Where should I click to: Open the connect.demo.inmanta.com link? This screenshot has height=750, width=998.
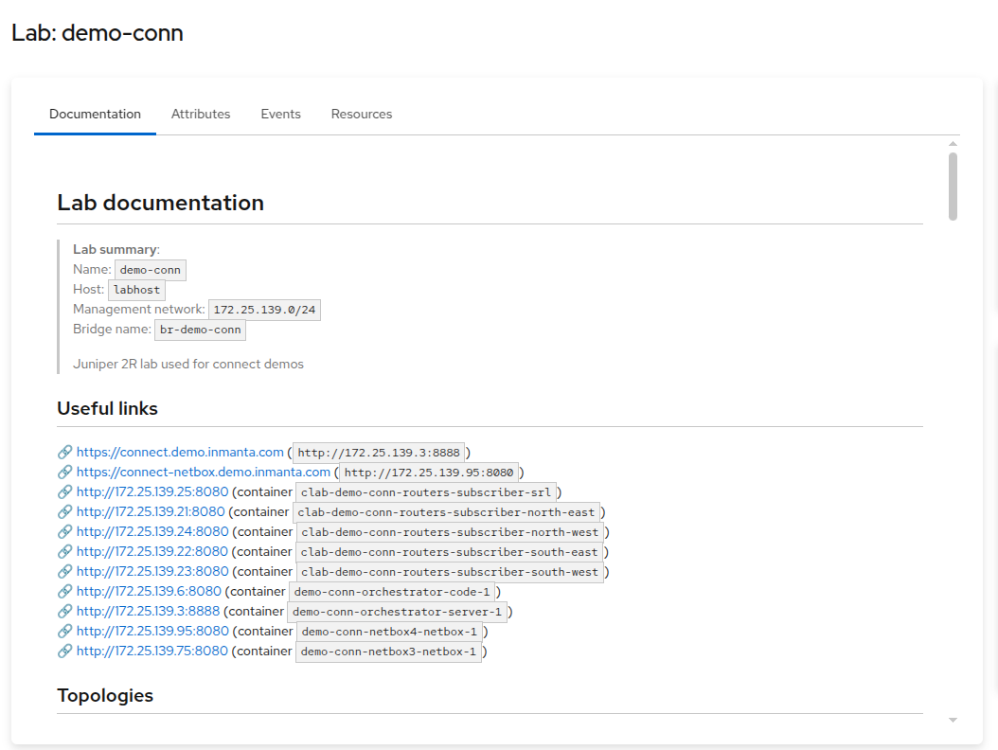180,452
